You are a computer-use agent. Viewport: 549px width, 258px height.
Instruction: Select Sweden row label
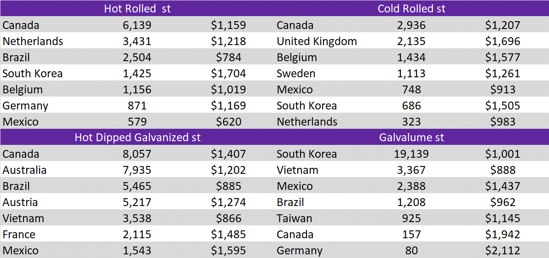(296, 74)
